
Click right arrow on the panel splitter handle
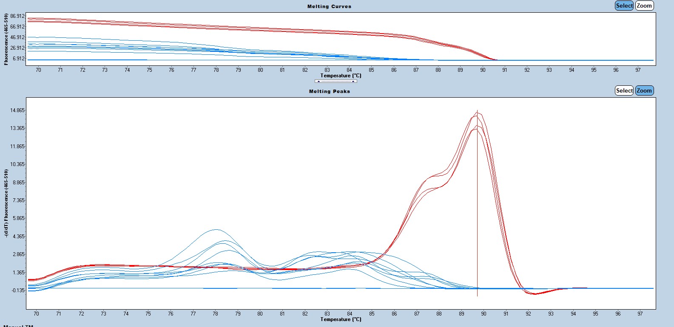353,81
